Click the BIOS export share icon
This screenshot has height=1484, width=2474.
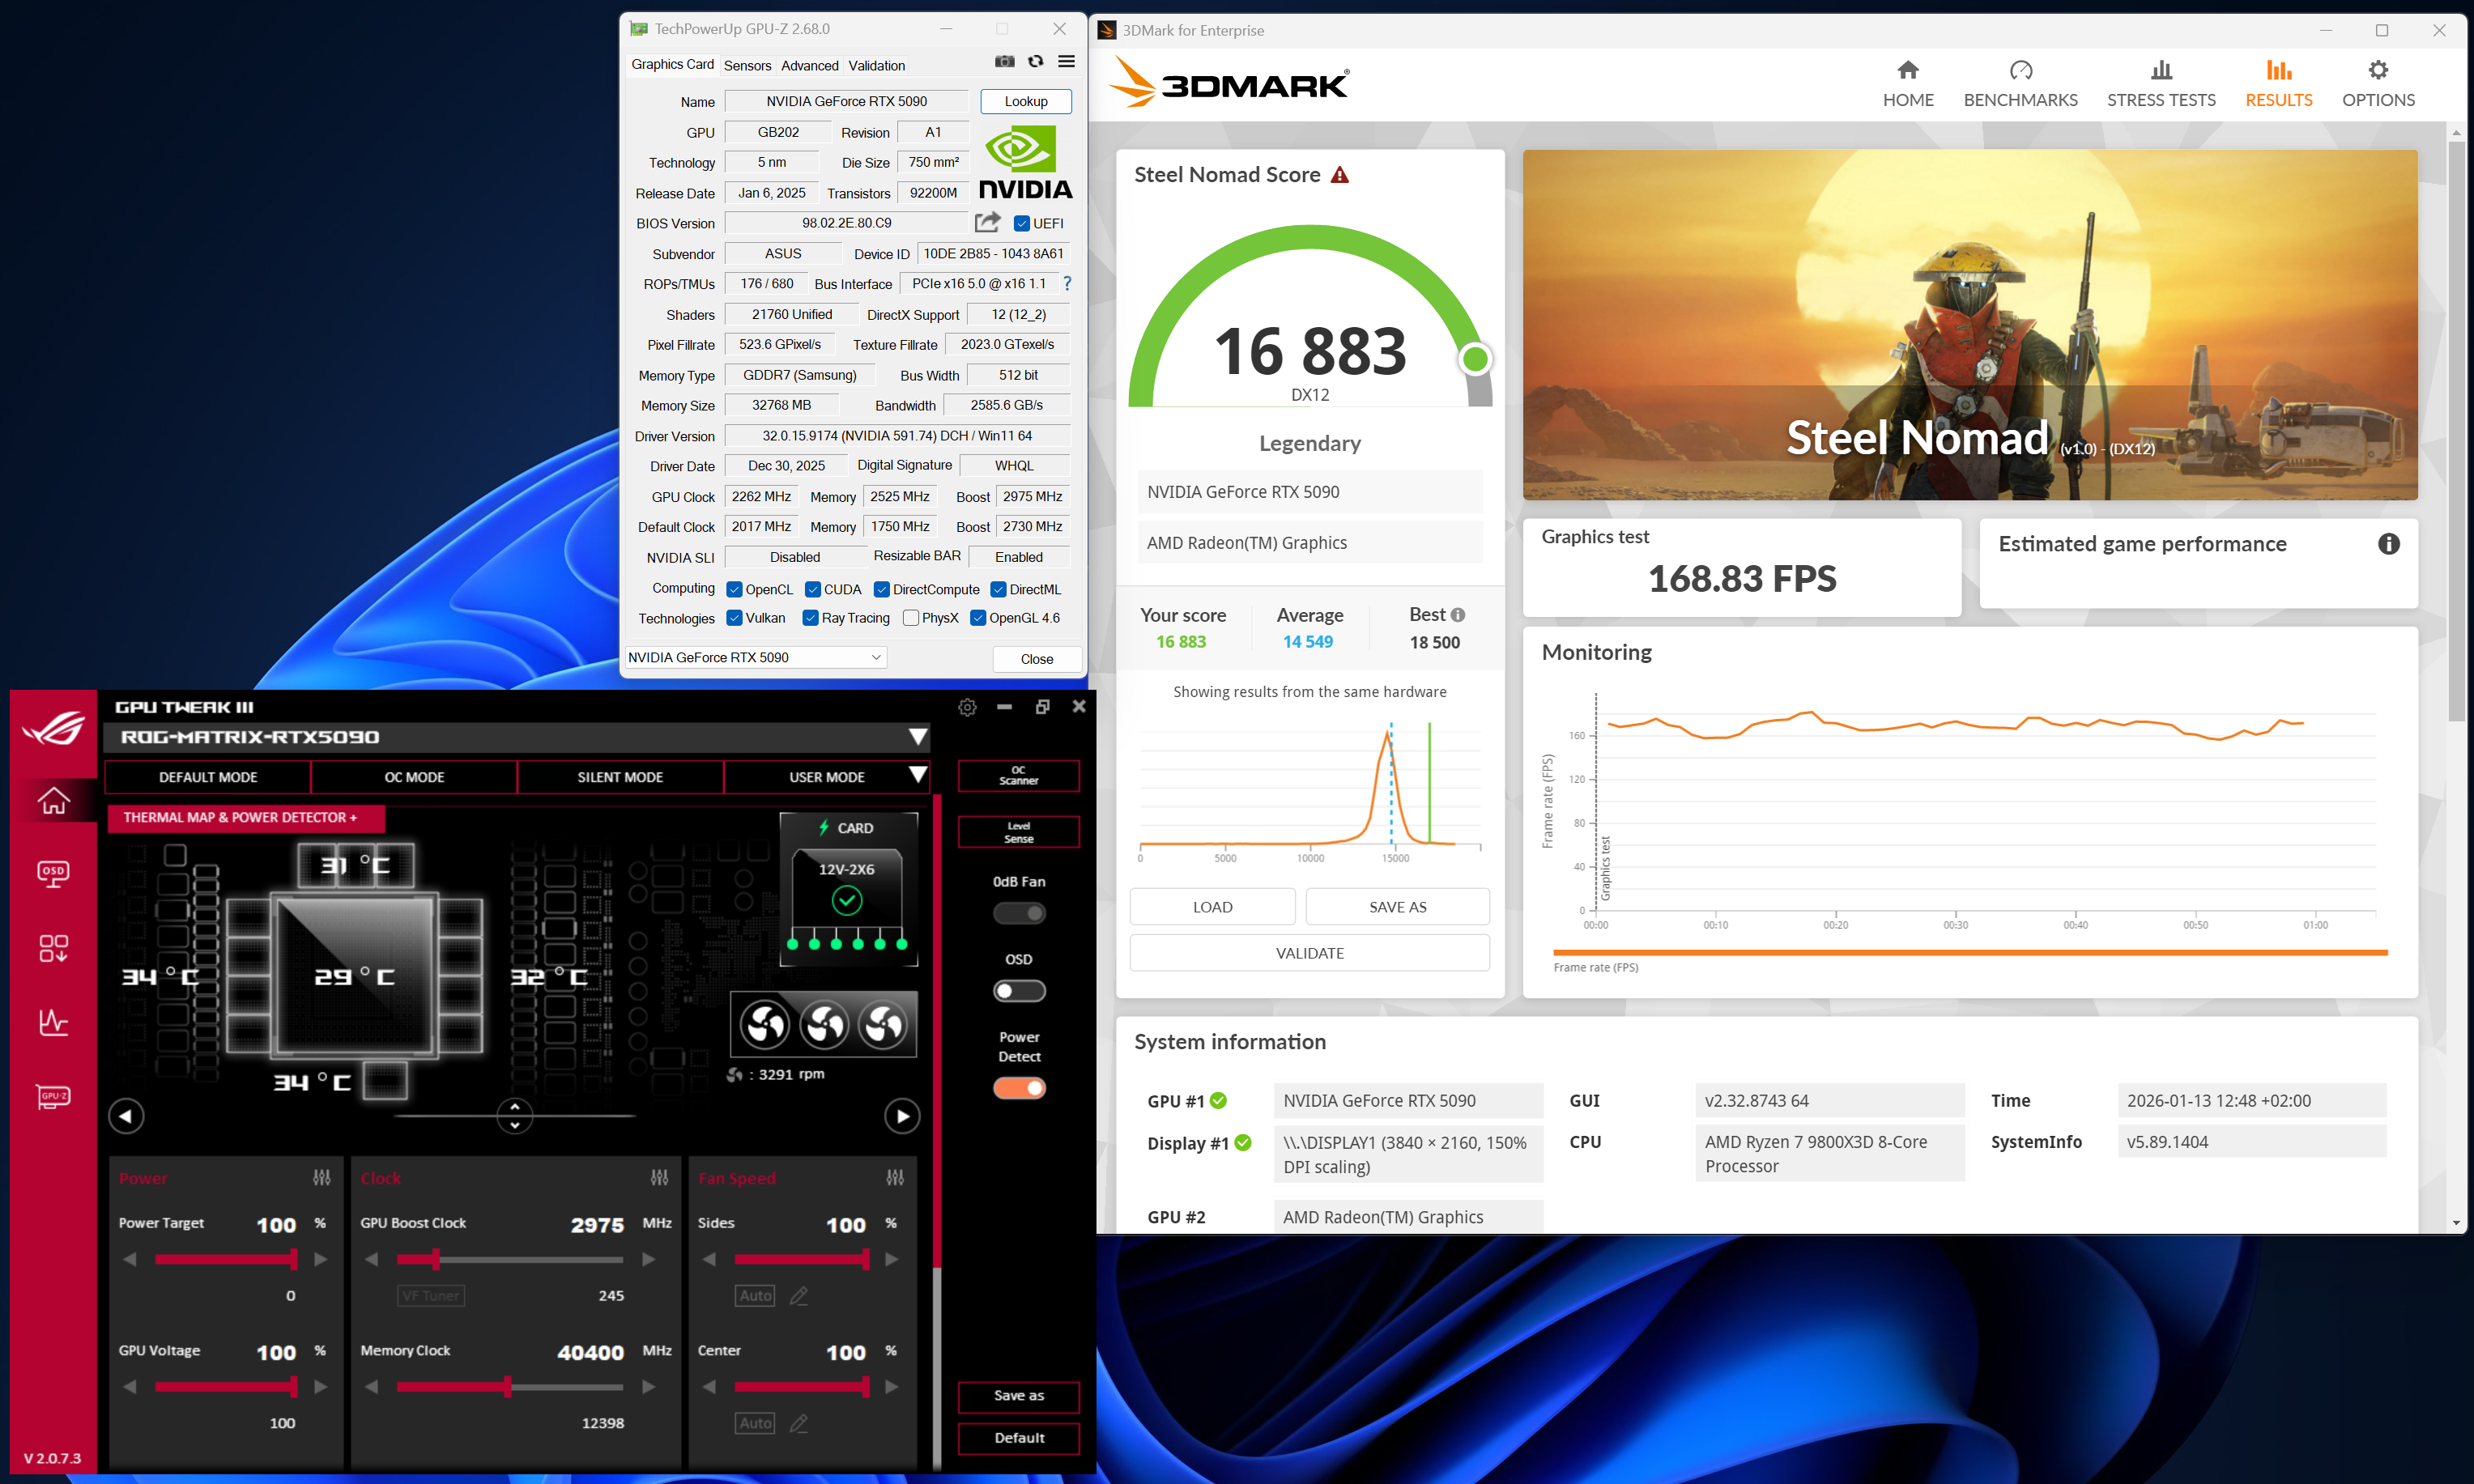[x=987, y=222]
